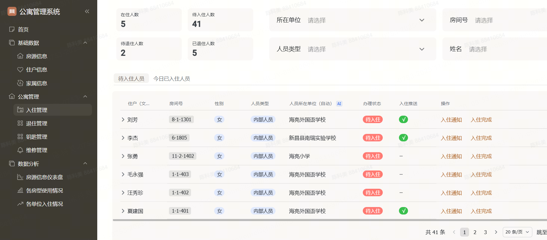Viewport: 547px width, 240px height.
Task: Collapse the sidebar with double-chevron icon
Action: (x=87, y=12)
